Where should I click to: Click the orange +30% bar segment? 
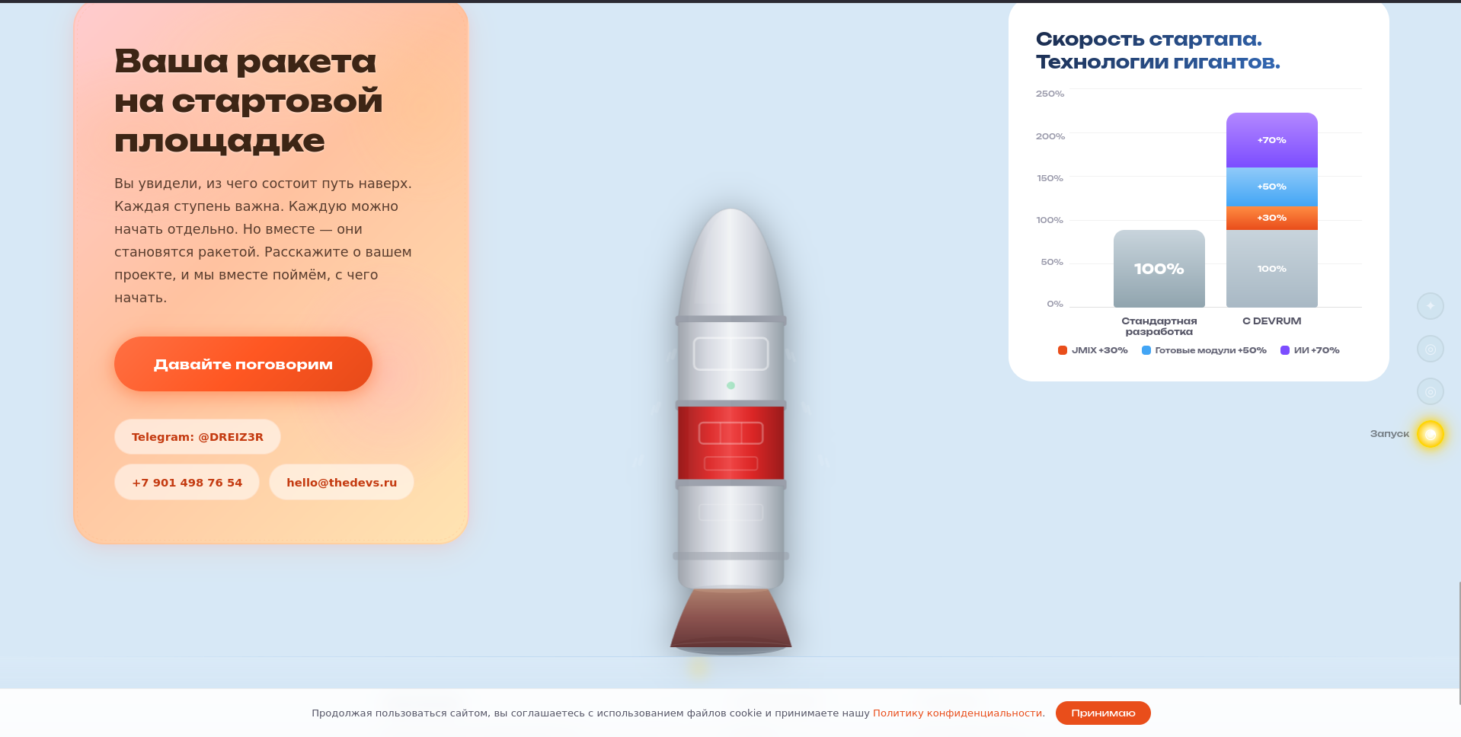(1271, 219)
